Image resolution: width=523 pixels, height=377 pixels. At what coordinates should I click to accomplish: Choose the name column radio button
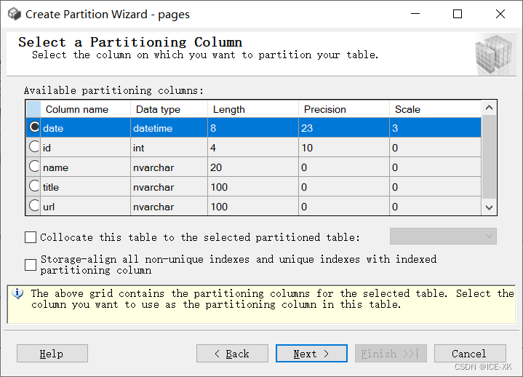pyautogui.click(x=34, y=167)
